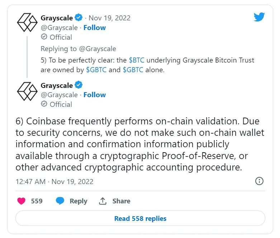Click the Twitter bird logo
280x238 pixels.
point(259,17)
